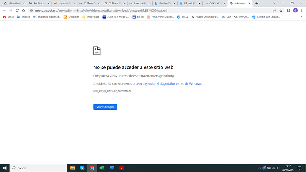The image size is (306, 172).
Task: Open Chrome's three-dot menu
Action: (302, 11)
